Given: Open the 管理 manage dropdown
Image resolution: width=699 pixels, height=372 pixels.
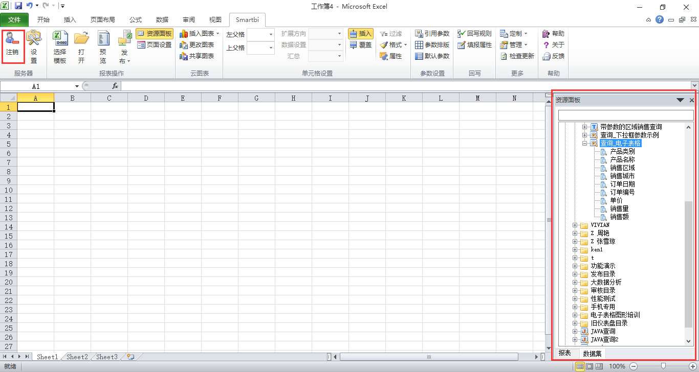Looking at the screenshot, I should point(514,45).
